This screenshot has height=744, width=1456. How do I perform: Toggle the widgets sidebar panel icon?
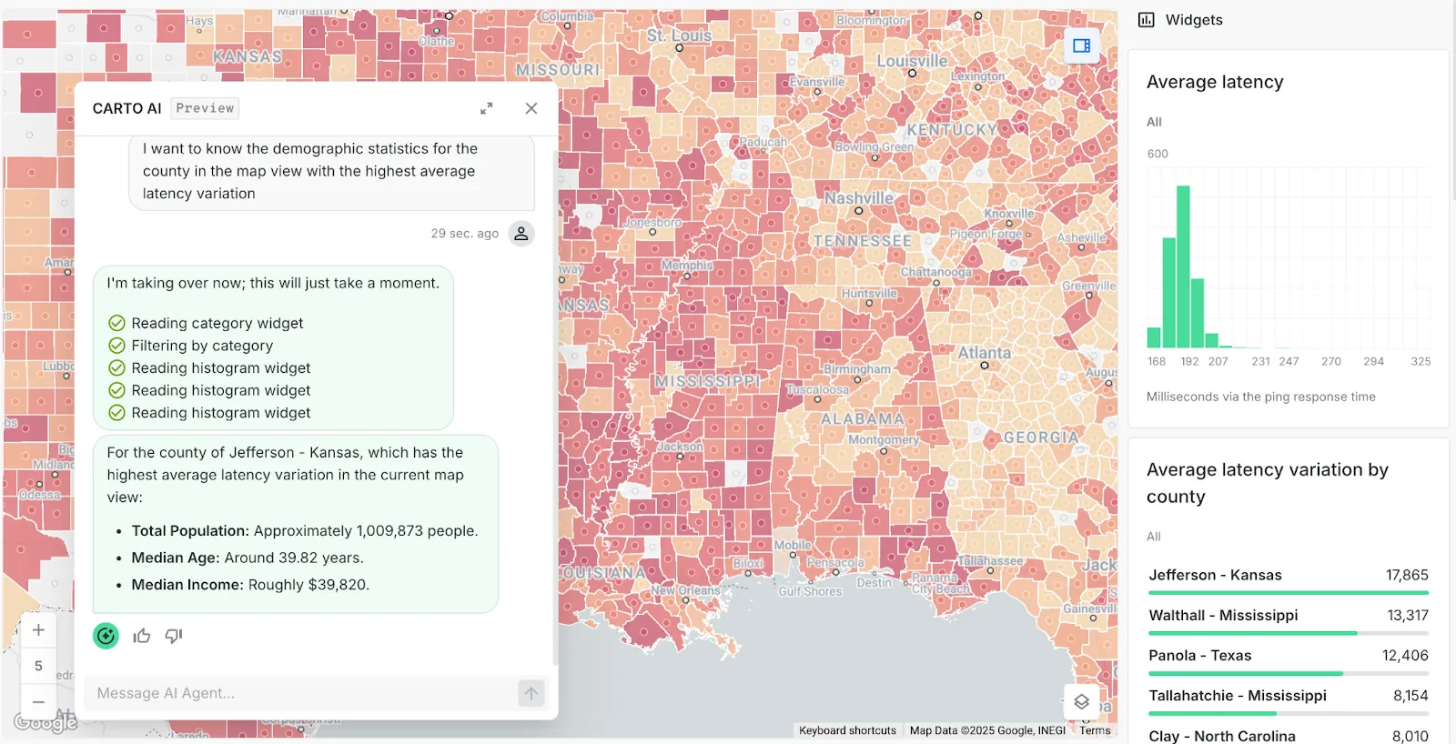coord(1081,45)
